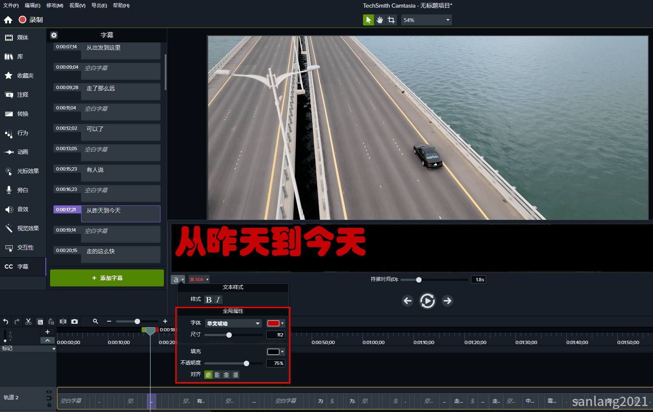Redo the last action
This screenshot has height=412, width=653.
tap(17, 322)
